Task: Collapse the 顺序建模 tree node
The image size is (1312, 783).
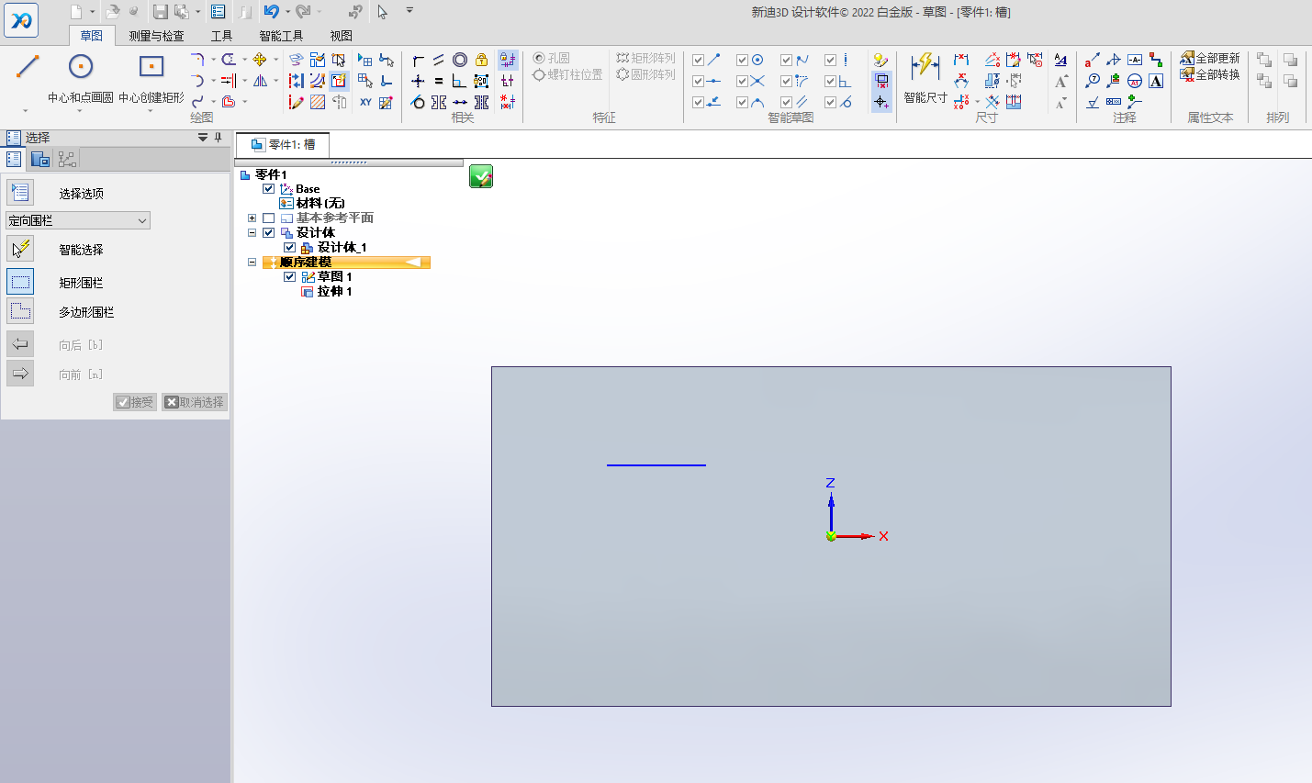Action: 252,262
